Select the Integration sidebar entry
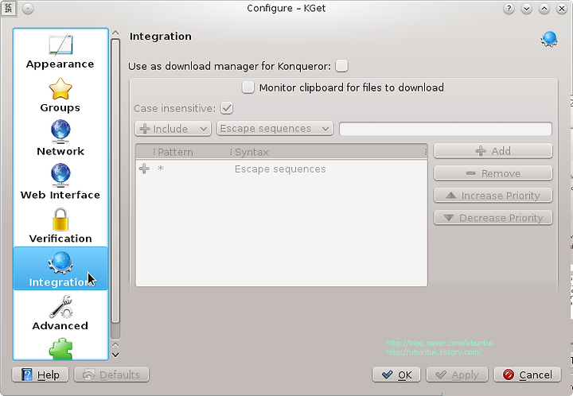 (x=60, y=269)
